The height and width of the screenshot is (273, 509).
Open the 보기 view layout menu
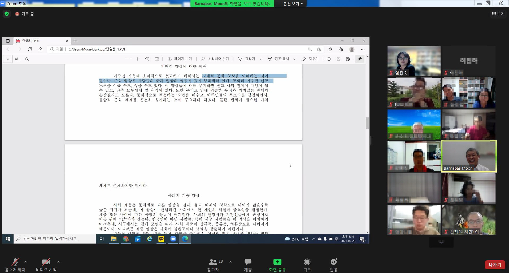click(x=498, y=14)
